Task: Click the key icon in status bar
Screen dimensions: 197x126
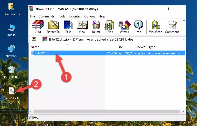Action: pyautogui.click(x=36, y=118)
